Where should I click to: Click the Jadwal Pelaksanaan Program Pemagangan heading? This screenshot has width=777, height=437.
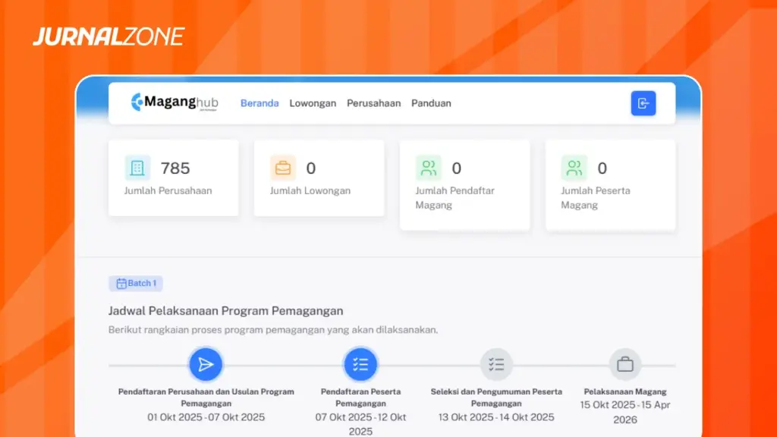(x=225, y=310)
